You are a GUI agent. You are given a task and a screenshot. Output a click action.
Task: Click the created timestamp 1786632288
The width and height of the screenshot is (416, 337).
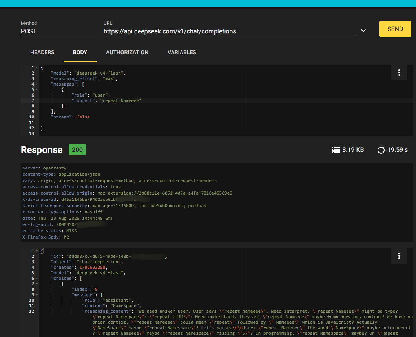pyautogui.click(x=92, y=267)
